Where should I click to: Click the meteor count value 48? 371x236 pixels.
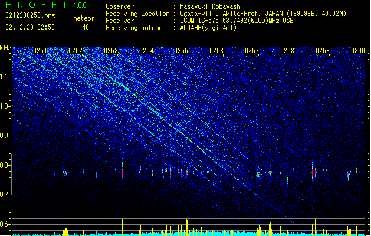(x=86, y=27)
